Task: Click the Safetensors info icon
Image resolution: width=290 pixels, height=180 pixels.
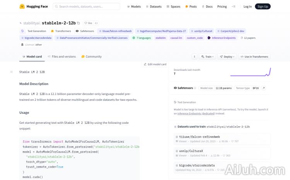Action: click(x=195, y=88)
